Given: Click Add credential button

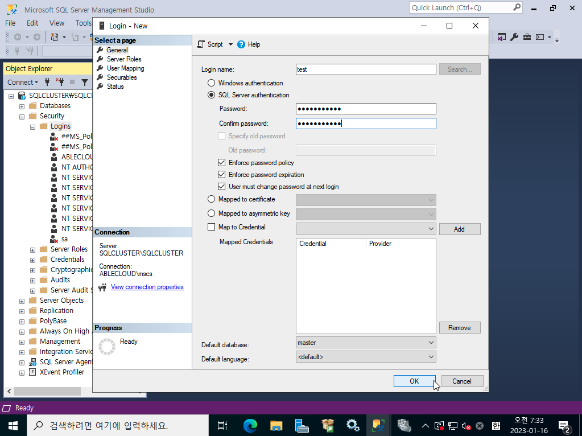Looking at the screenshot, I should 460,229.
